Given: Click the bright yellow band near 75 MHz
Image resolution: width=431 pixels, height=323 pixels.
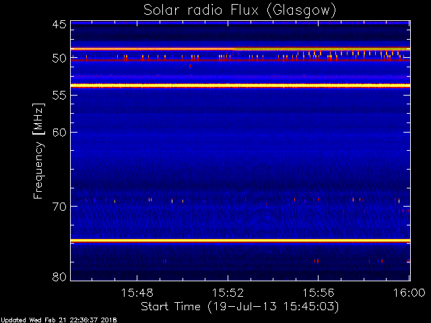Looking at the screenshot, I should pos(240,241).
